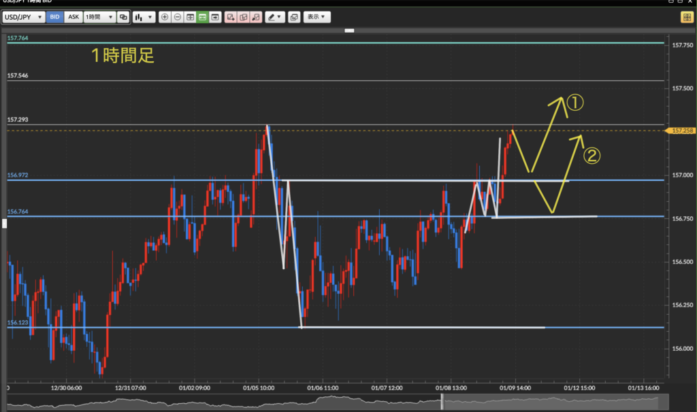This screenshot has height=412, width=697.
Task: Zoom in with the plus icon
Action: (x=165, y=17)
